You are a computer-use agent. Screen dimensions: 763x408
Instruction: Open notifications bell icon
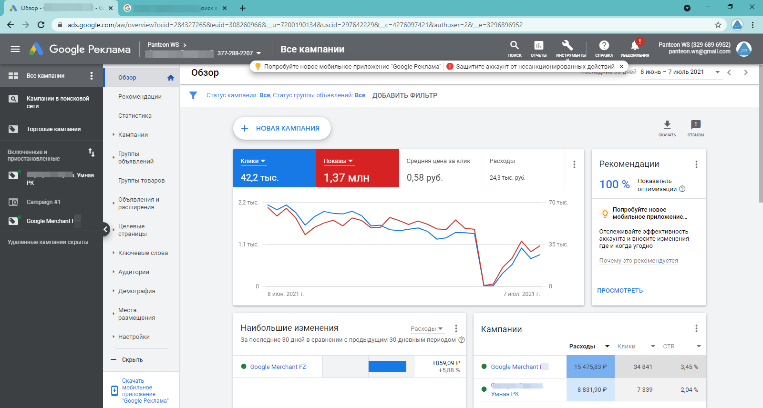(x=635, y=46)
